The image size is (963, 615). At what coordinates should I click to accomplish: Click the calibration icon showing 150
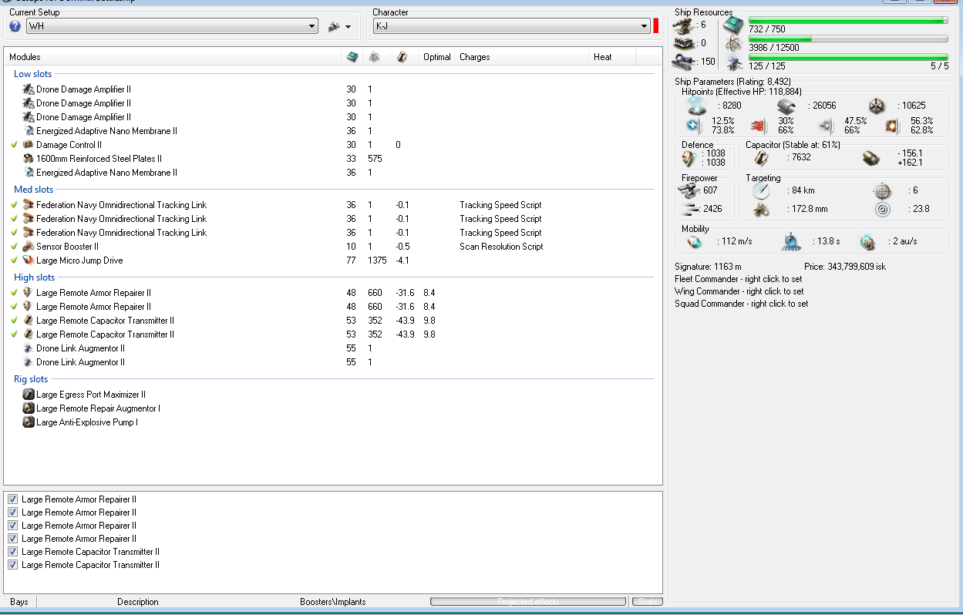[684, 62]
